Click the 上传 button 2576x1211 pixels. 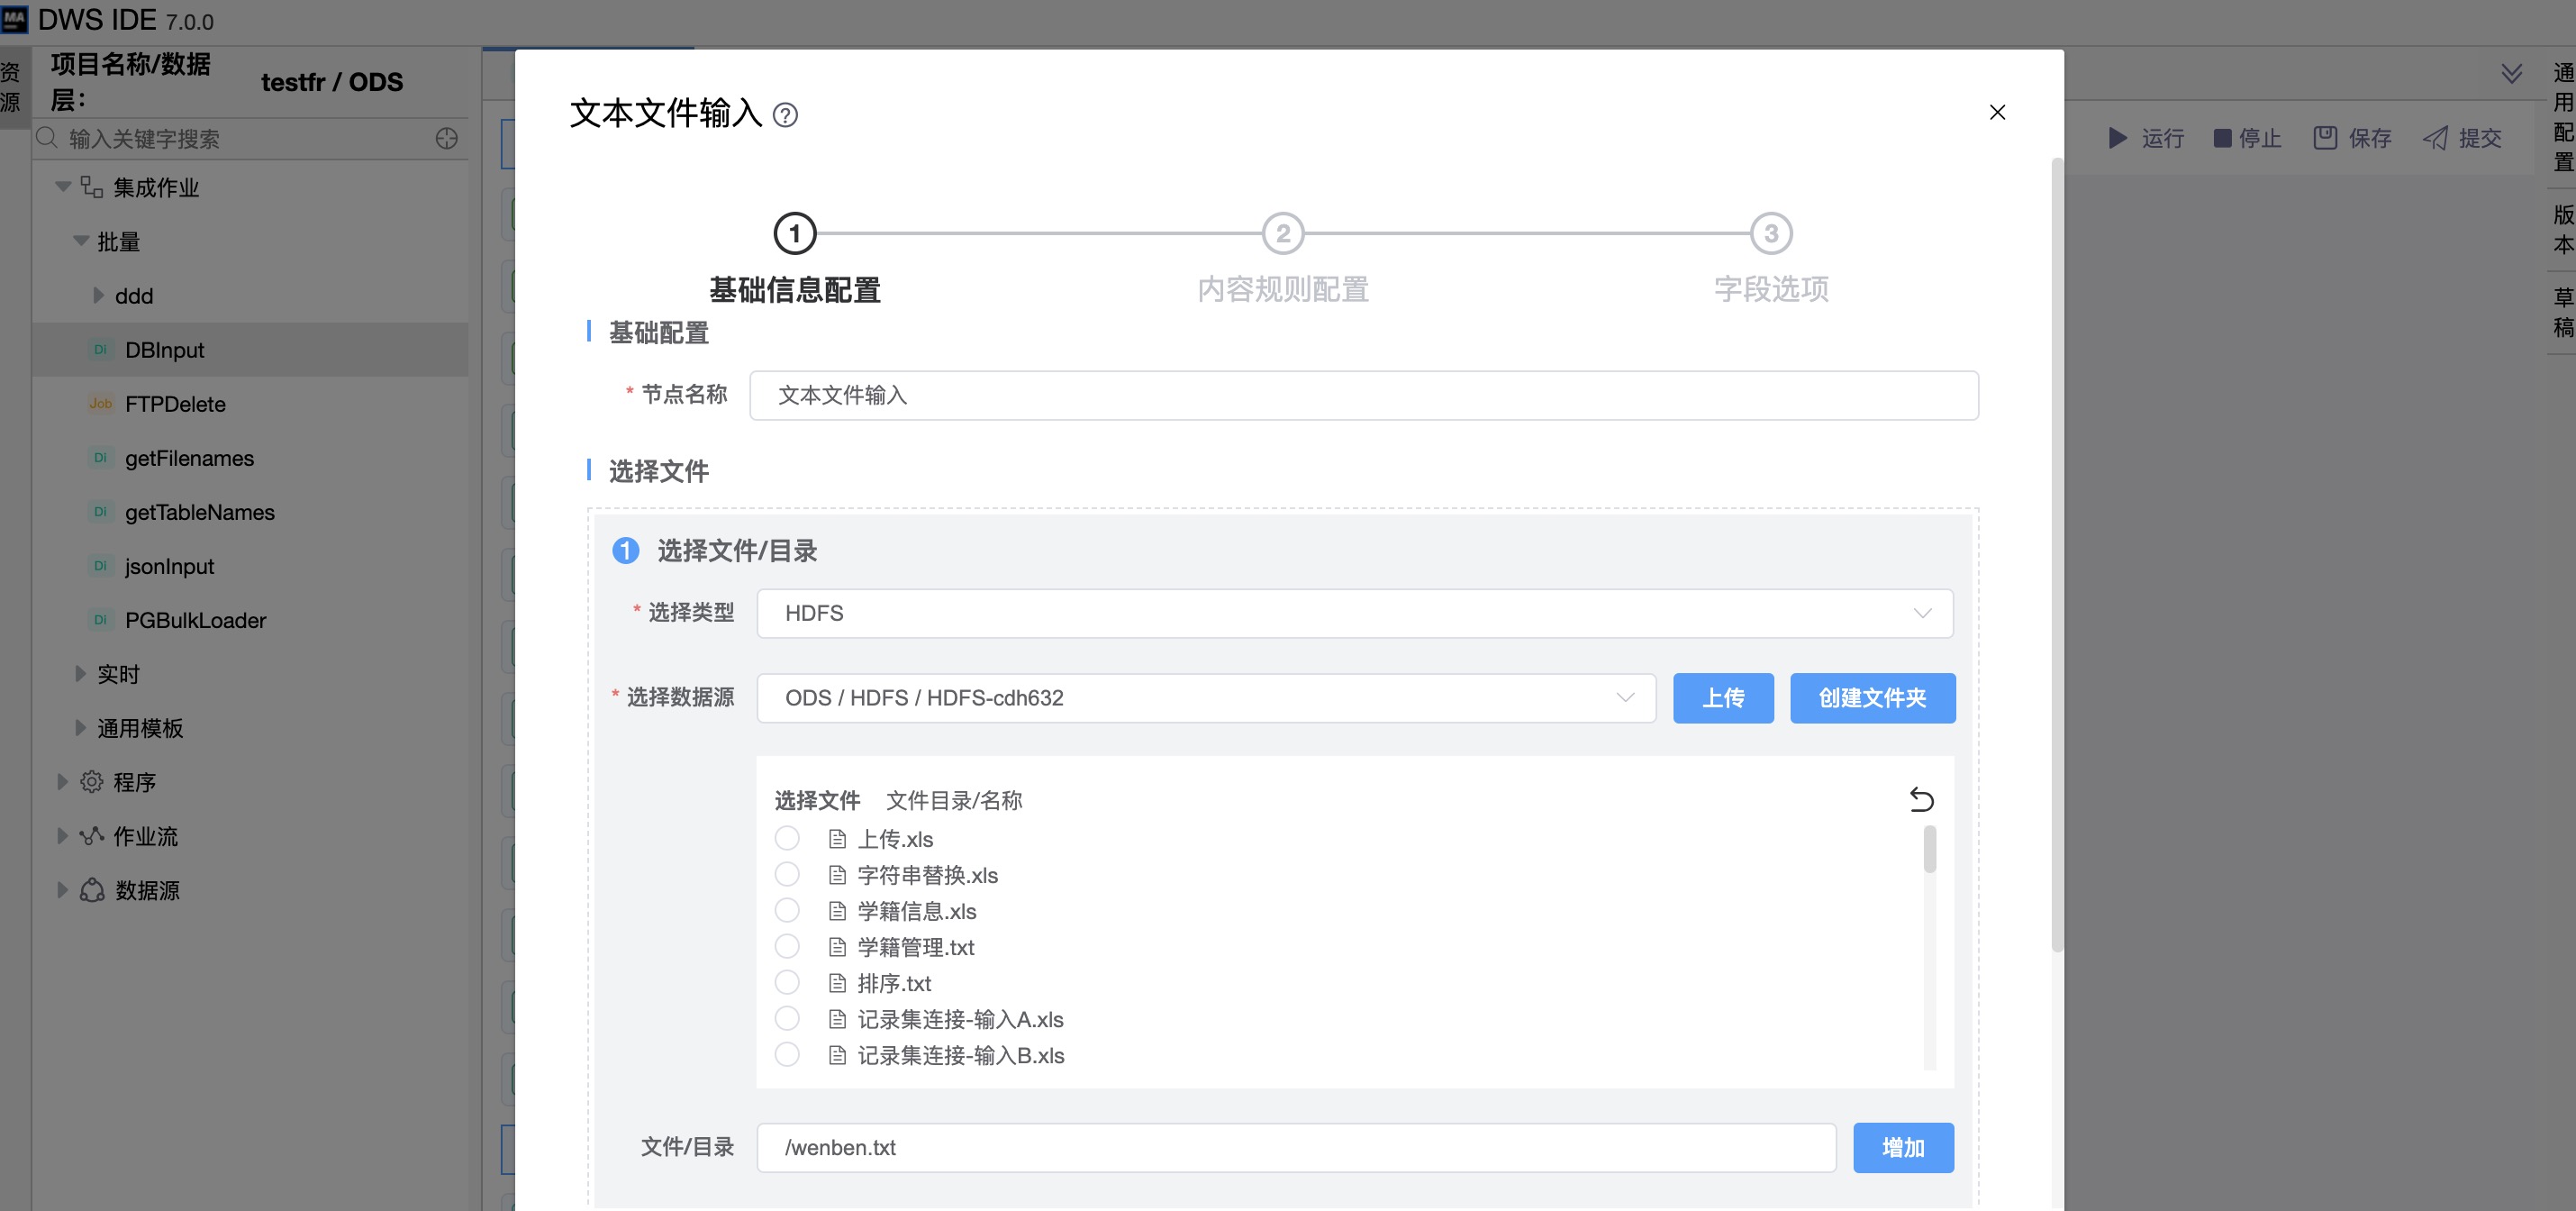point(1722,698)
